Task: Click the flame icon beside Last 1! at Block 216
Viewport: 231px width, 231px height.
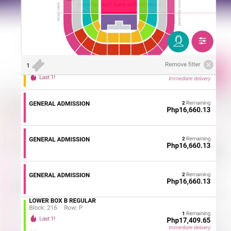Action: point(33,218)
